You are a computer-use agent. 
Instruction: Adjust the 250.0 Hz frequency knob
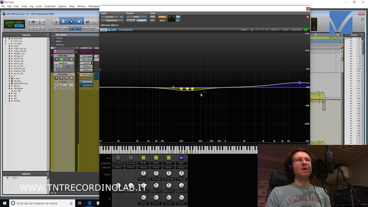pos(156,186)
